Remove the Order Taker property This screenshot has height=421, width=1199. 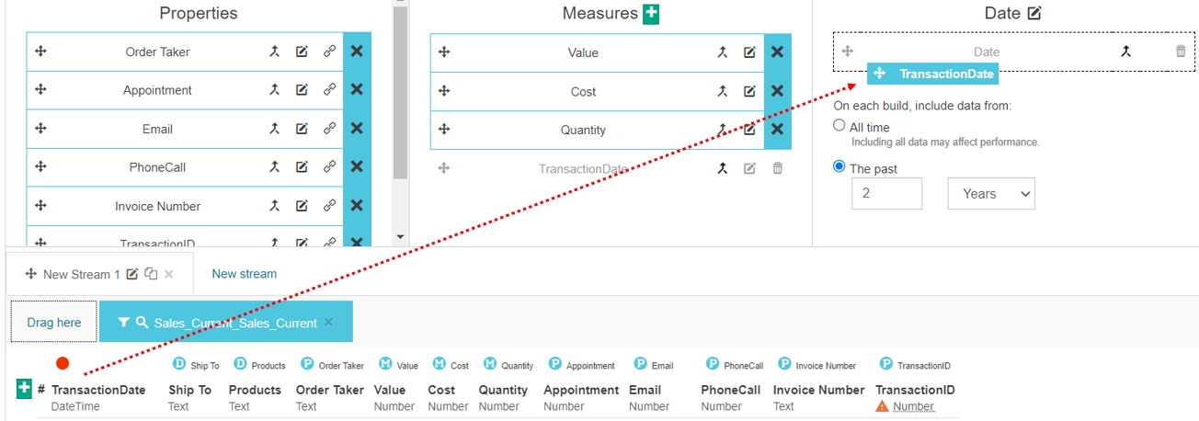point(357,52)
